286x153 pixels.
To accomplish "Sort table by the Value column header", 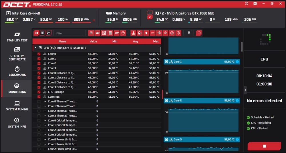I will point(93,41).
